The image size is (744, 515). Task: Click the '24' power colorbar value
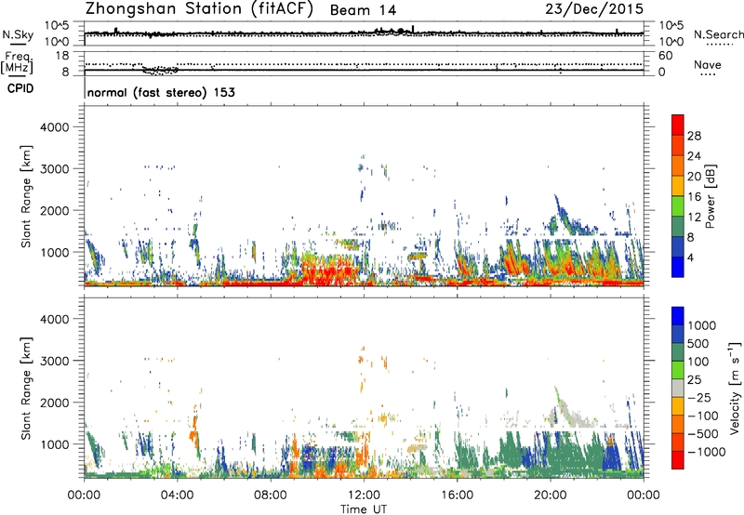[x=694, y=156]
